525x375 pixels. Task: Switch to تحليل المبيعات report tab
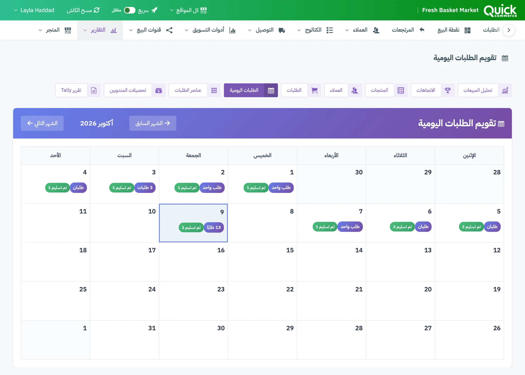click(x=485, y=90)
